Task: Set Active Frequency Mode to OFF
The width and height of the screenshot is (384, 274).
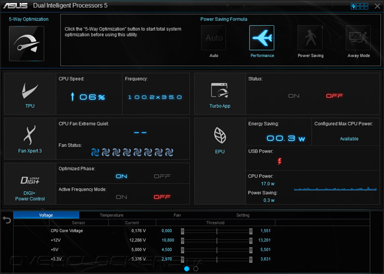Action: point(162,197)
